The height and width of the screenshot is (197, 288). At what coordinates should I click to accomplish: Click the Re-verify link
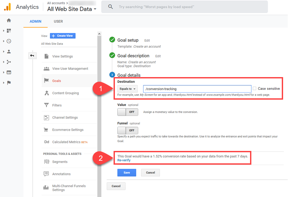(x=124, y=160)
